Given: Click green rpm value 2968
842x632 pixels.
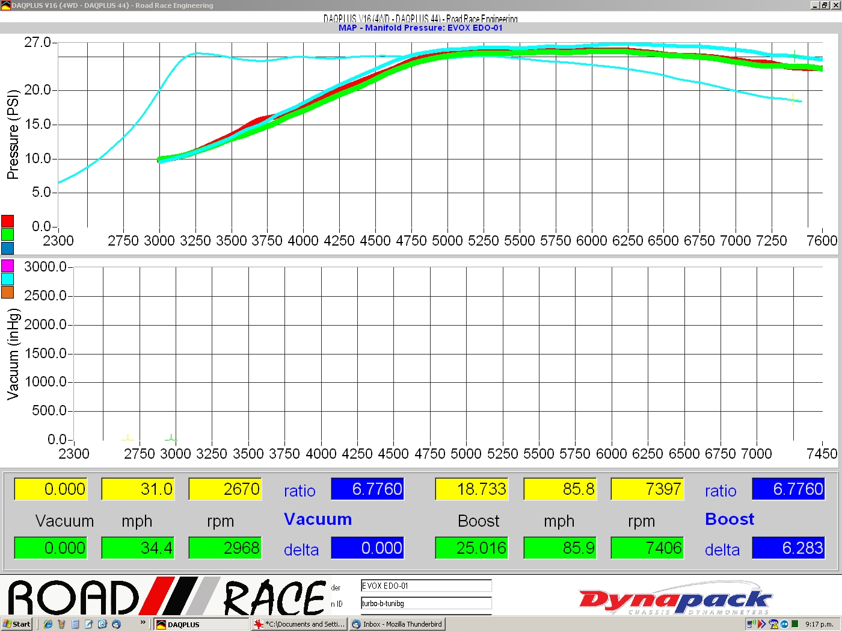Looking at the screenshot, I should coord(225,548).
